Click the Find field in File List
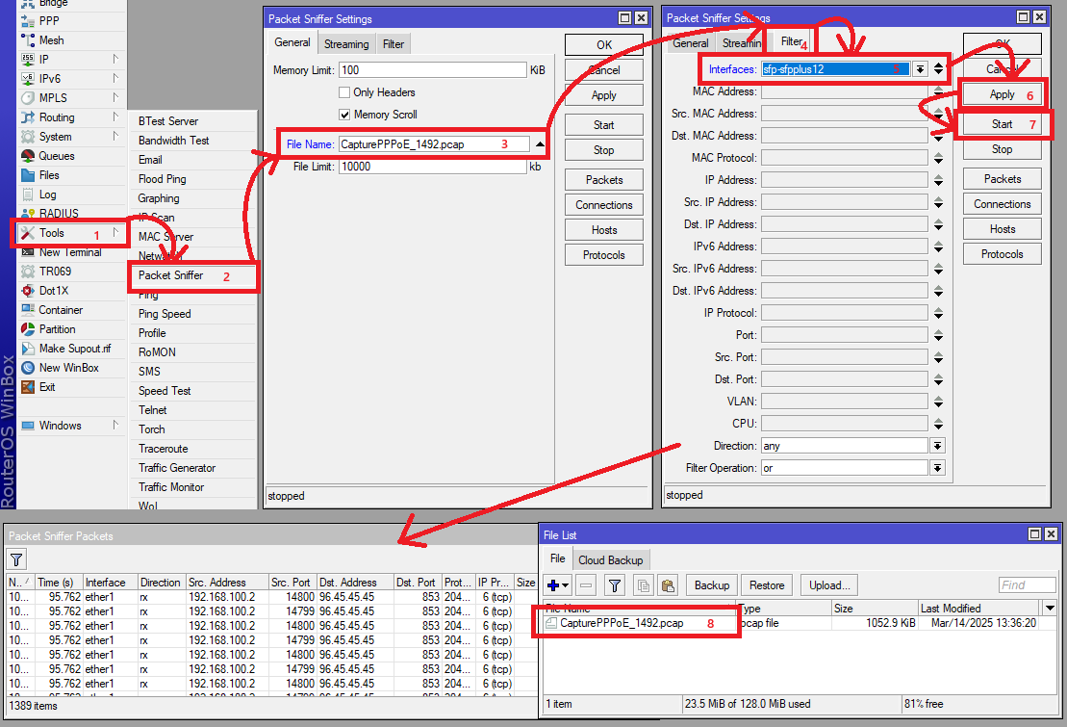Viewport: 1067px width, 727px height. point(1027,585)
